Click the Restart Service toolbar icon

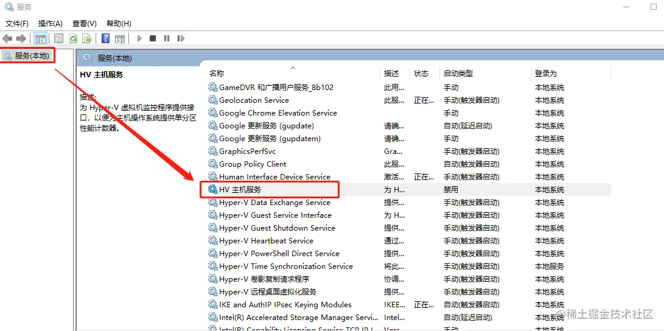click(181, 38)
